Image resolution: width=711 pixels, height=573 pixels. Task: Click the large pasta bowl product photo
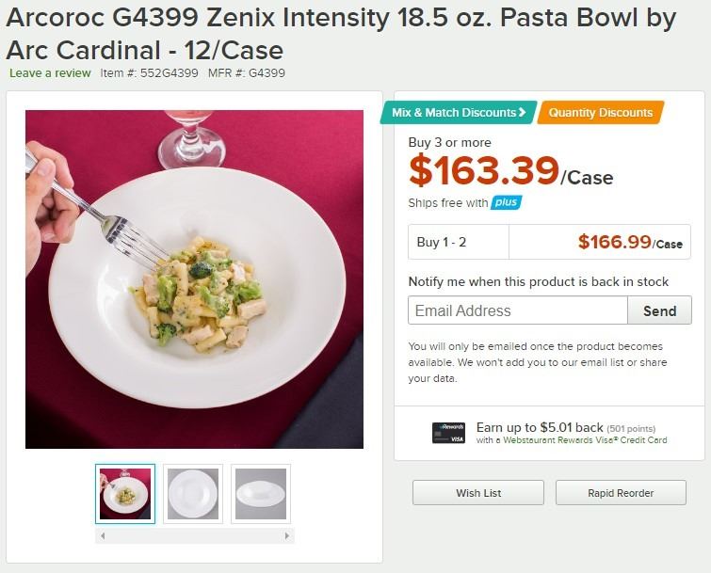click(x=194, y=279)
